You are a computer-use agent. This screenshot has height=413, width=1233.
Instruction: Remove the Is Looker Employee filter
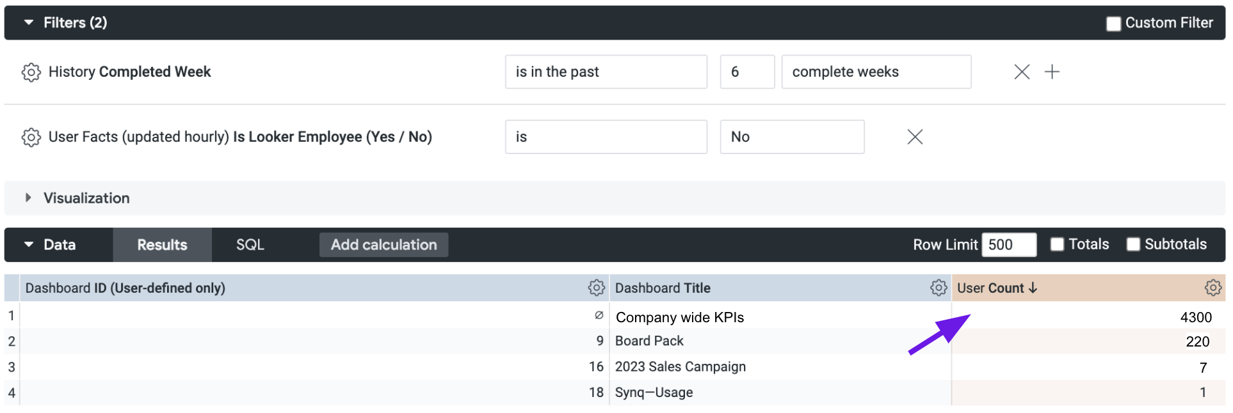915,137
